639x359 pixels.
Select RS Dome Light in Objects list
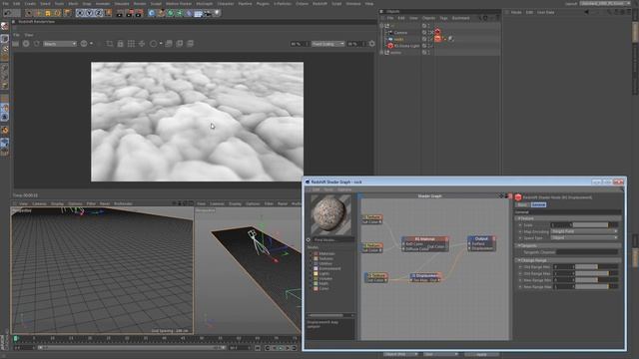(x=406, y=46)
